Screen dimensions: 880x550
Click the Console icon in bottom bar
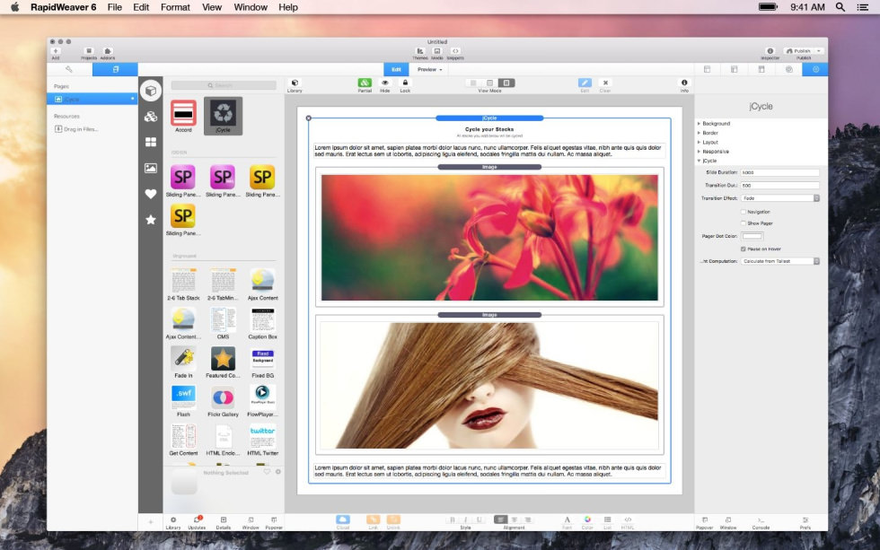(x=761, y=522)
